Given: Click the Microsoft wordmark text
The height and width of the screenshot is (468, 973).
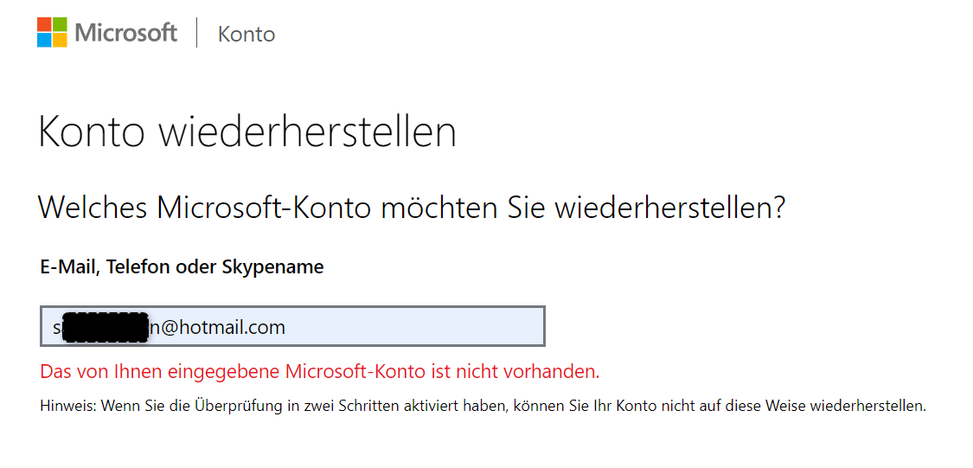Looking at the screenshot, I should pyautogui.click(x=126, y=32).
